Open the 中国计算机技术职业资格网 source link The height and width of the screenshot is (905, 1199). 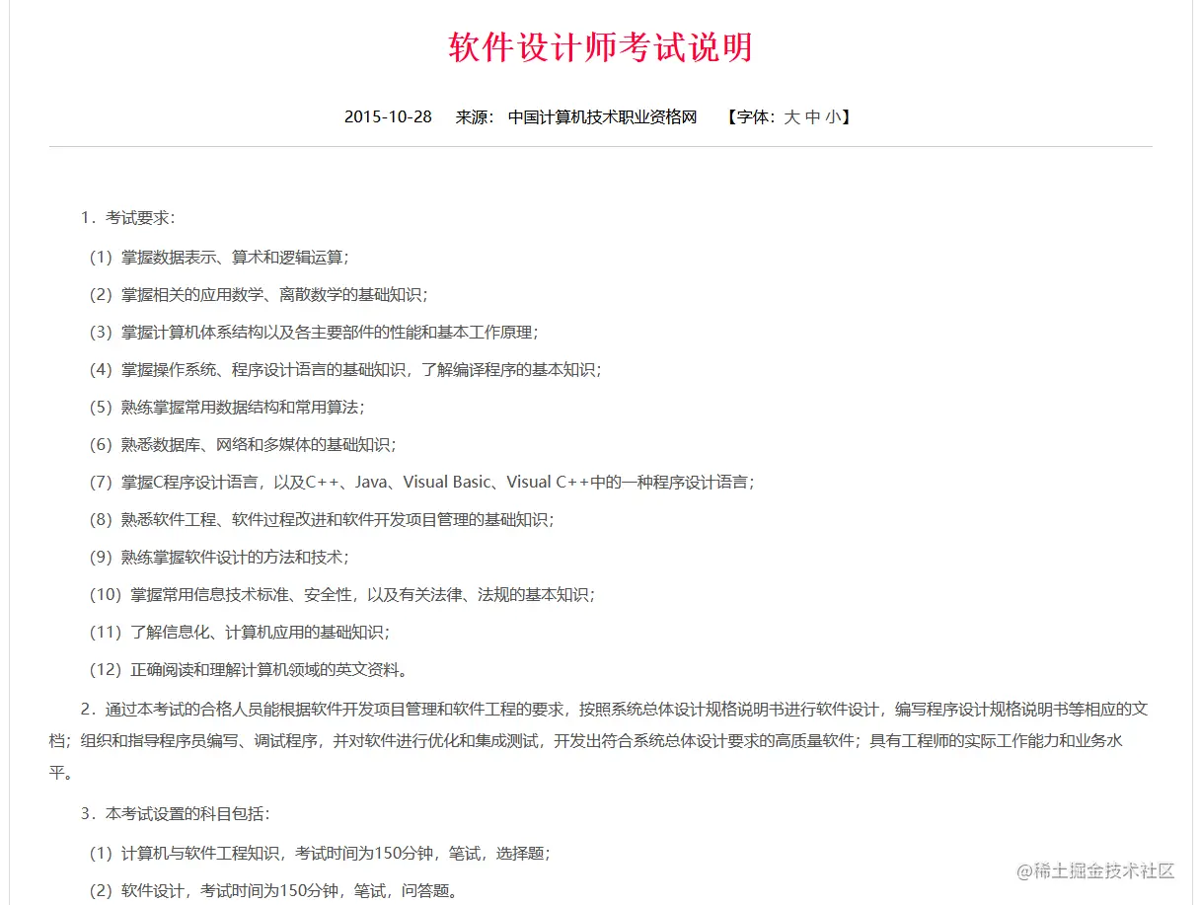pyautogui.click(x=602, y=116)
